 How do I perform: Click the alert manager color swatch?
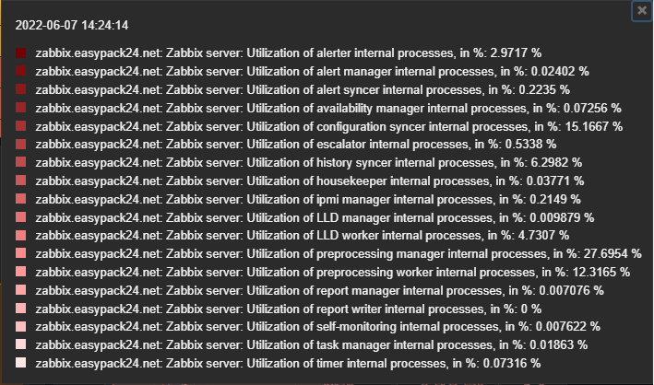[x=22, y=71]
